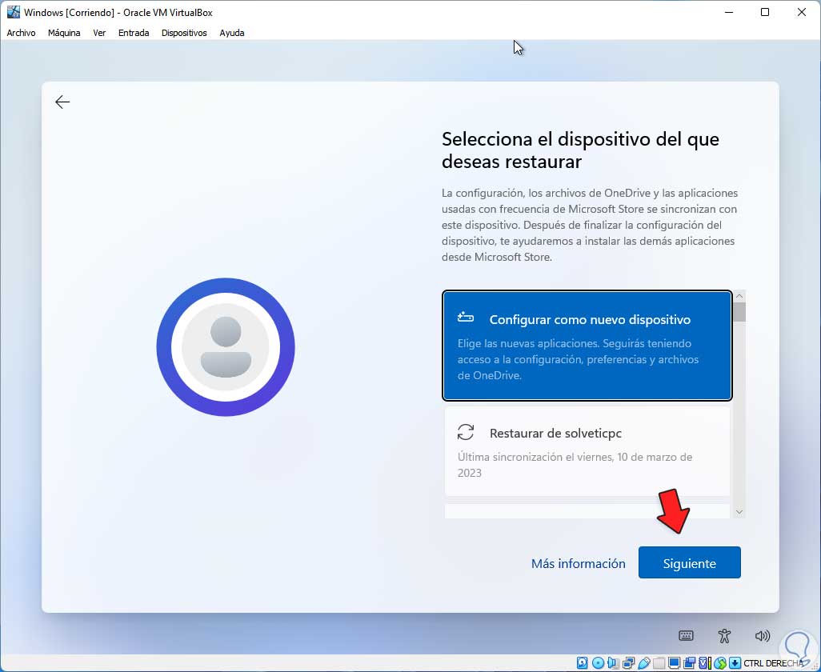Click the Selecciona el dispositivo heading
The image size is (821, 672).
[580, 150]
